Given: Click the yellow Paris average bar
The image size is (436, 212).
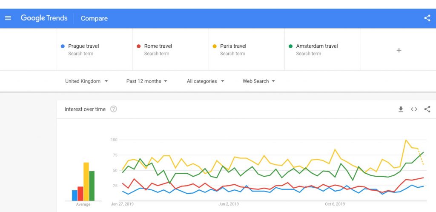Looking at the screenshot, I should click(x=86, y=182).
